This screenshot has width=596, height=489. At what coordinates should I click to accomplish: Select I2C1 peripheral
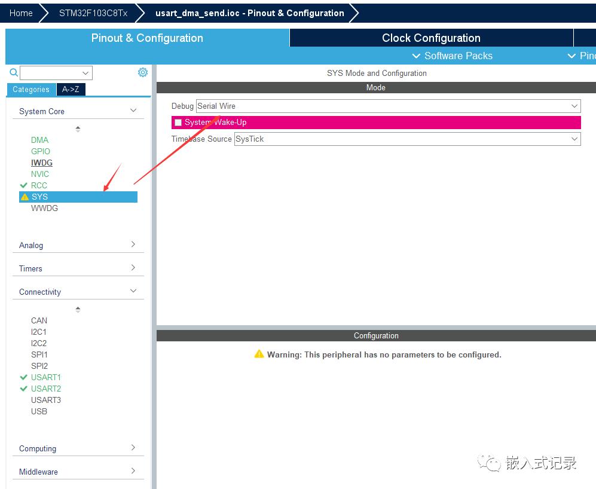coord(38,332)
